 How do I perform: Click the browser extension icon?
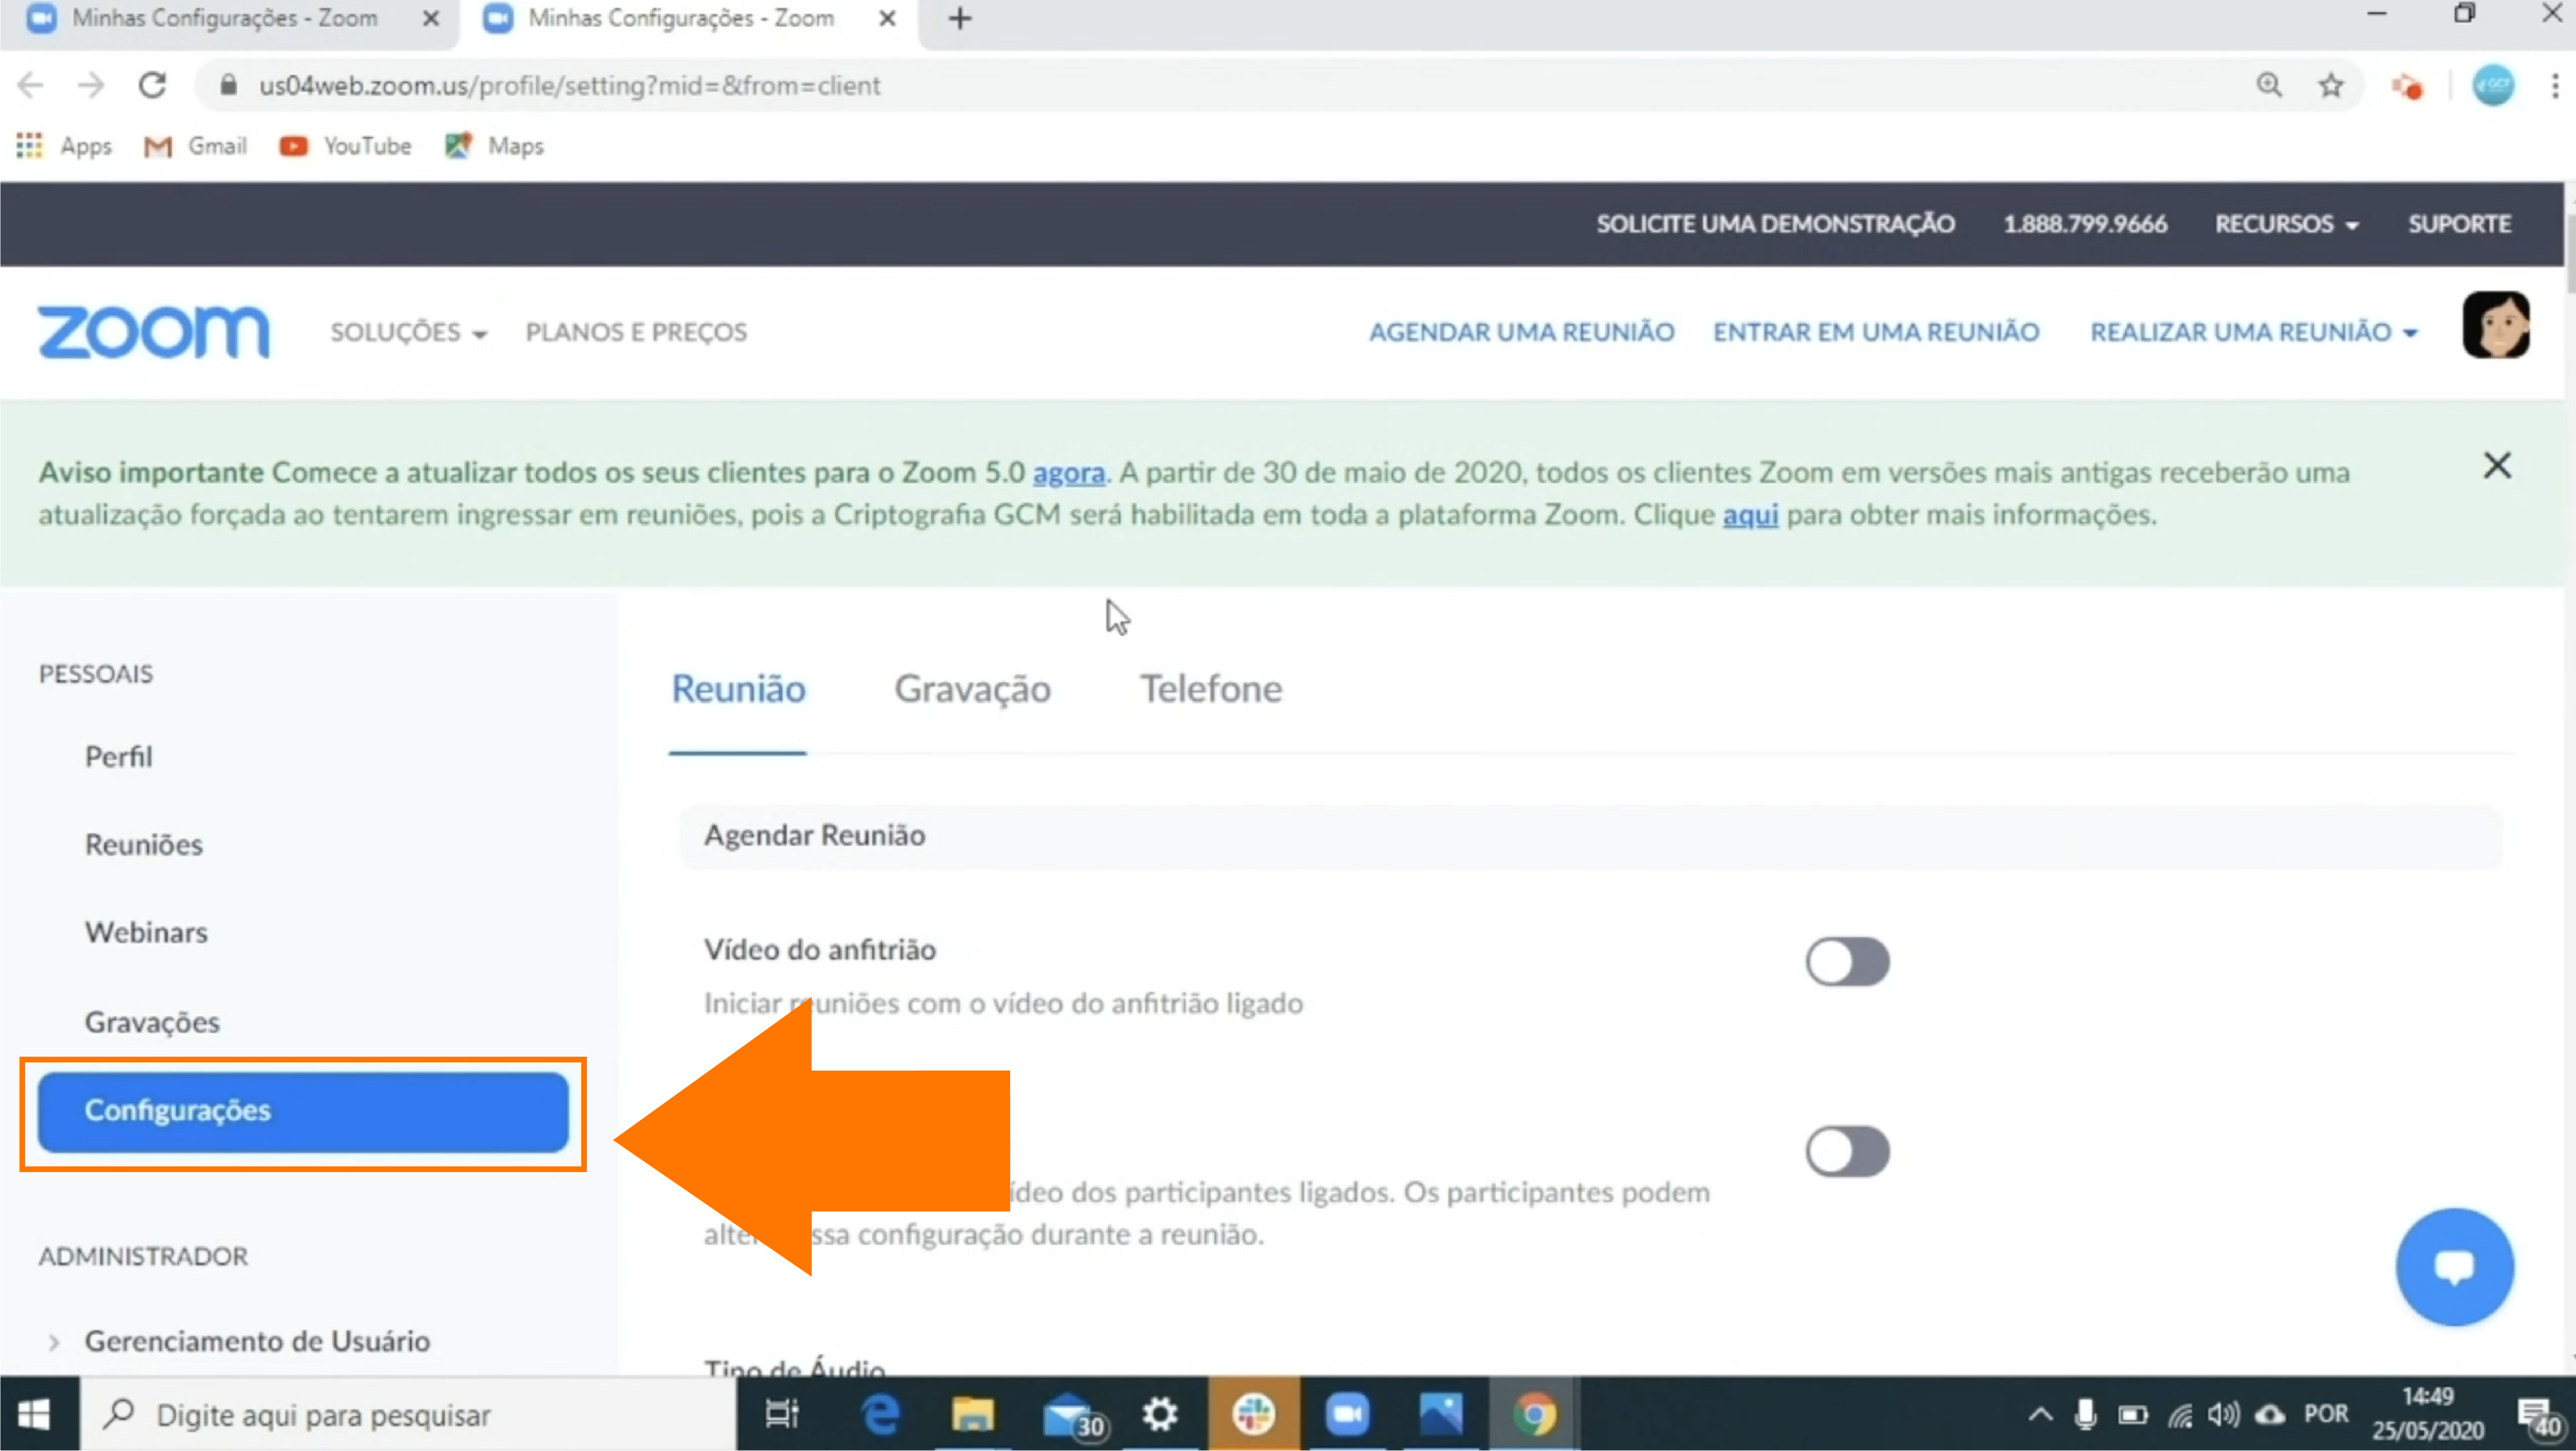pos(2407,86)
